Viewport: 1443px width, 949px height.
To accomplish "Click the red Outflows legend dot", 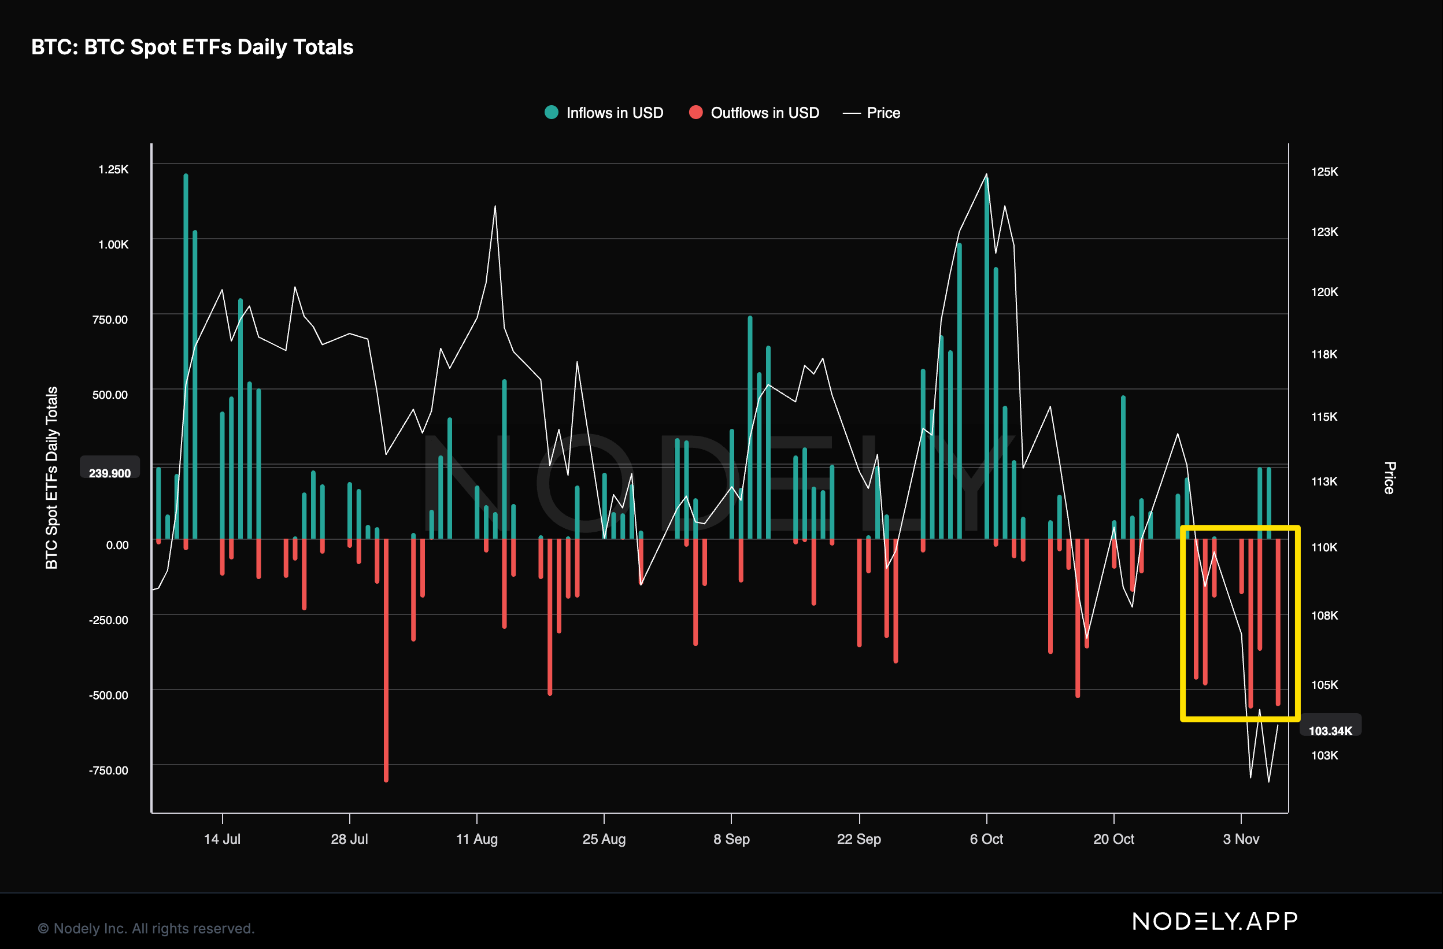I will coord(695,112).
